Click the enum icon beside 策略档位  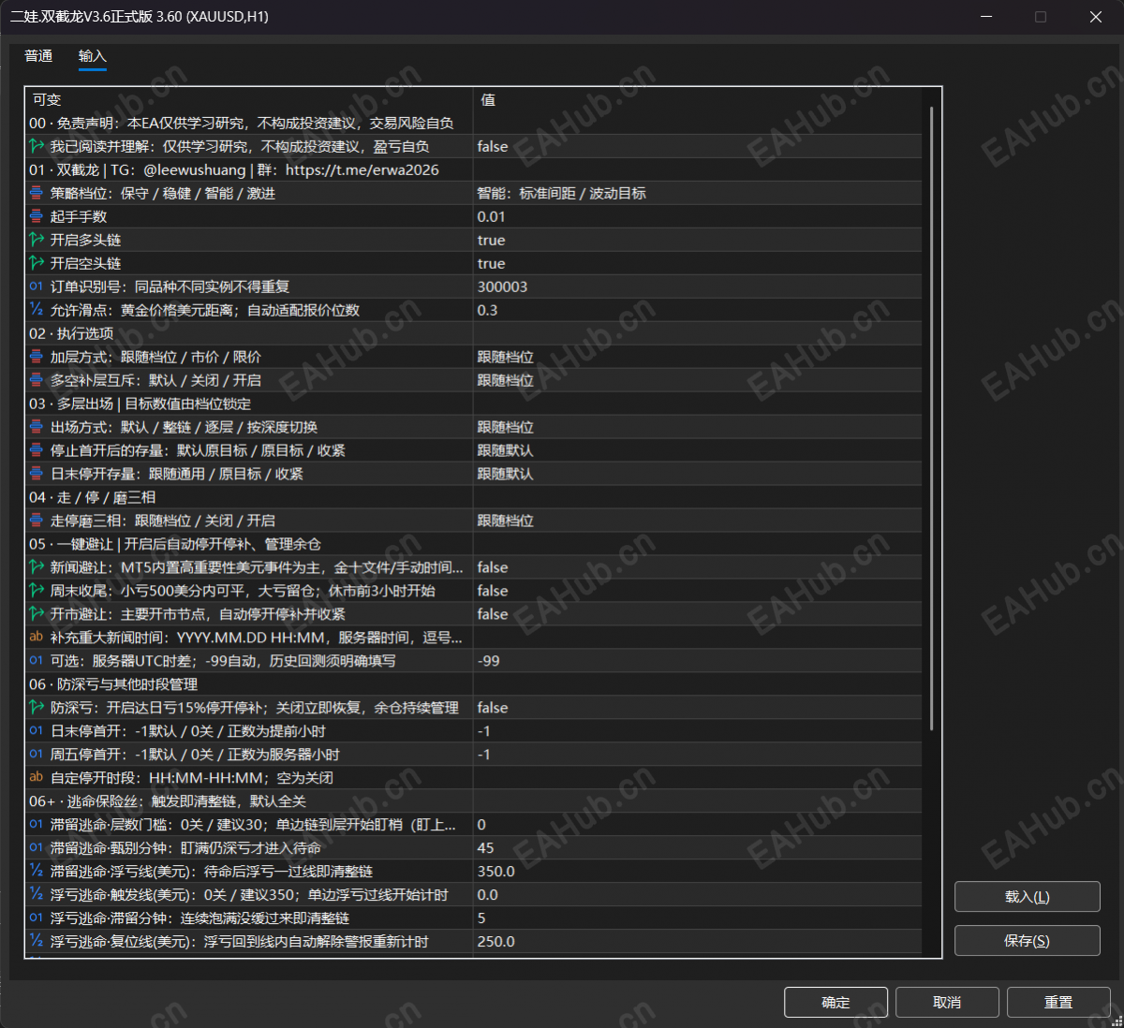tap(37, 193)
